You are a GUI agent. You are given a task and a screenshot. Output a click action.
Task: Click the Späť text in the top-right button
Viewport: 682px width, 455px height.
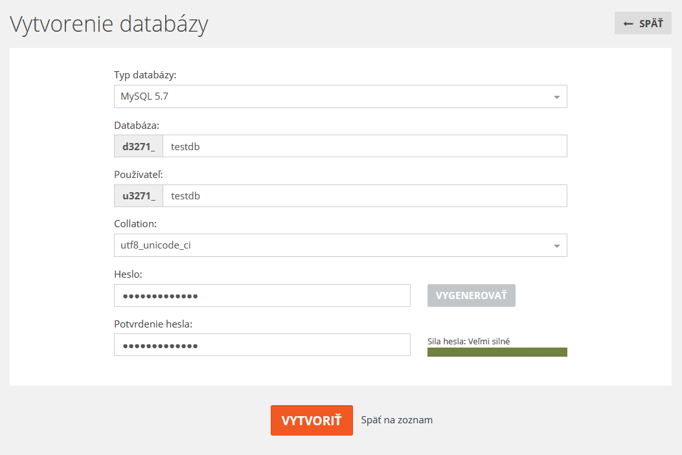(651, 23)
